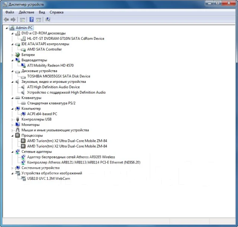The height and width of the screenshot is (227, 238).
Task: Click the mouse icon for Мыши category
Action: tap(18, 130)
